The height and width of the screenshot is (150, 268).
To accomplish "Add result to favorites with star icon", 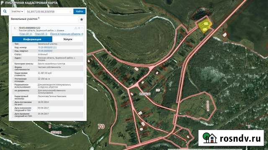I will tap(82, 20).
